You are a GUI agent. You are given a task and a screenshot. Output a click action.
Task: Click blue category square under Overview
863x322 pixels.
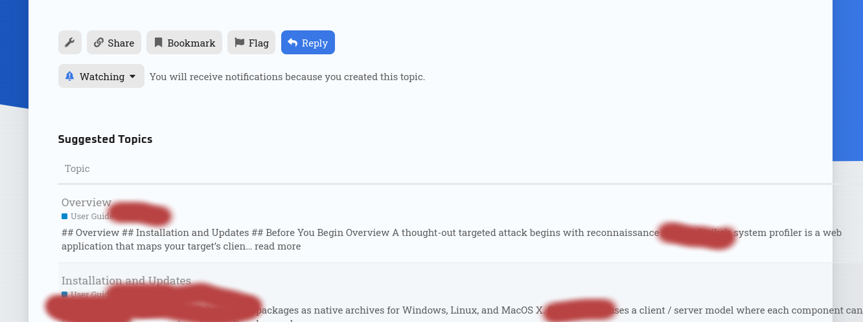pos(65,217)
